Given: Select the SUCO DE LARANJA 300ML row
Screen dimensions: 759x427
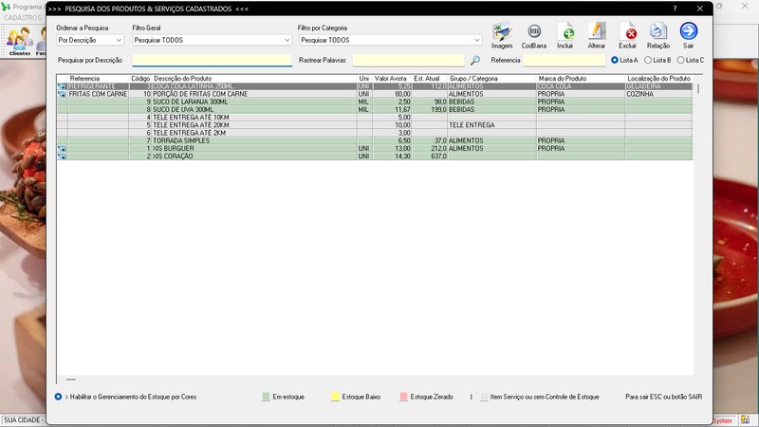Looking at the screenshot, I should point(375,102).
